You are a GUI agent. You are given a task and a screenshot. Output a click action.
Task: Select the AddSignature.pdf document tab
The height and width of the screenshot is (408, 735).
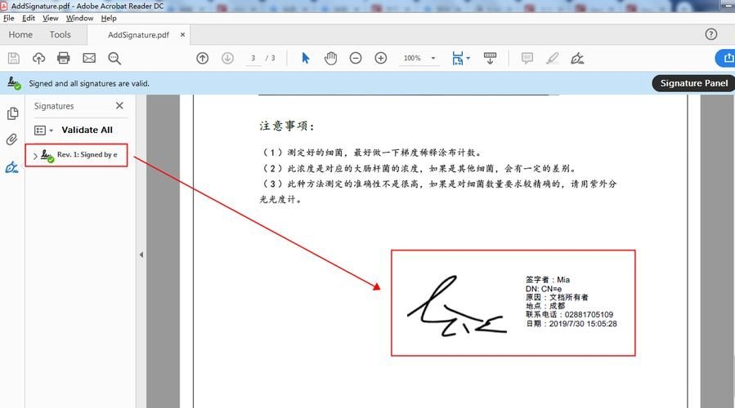coord(138,34)
